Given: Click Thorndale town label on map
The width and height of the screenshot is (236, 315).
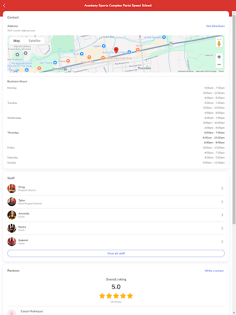Looking at the screenshot, I should pos(144,68).
